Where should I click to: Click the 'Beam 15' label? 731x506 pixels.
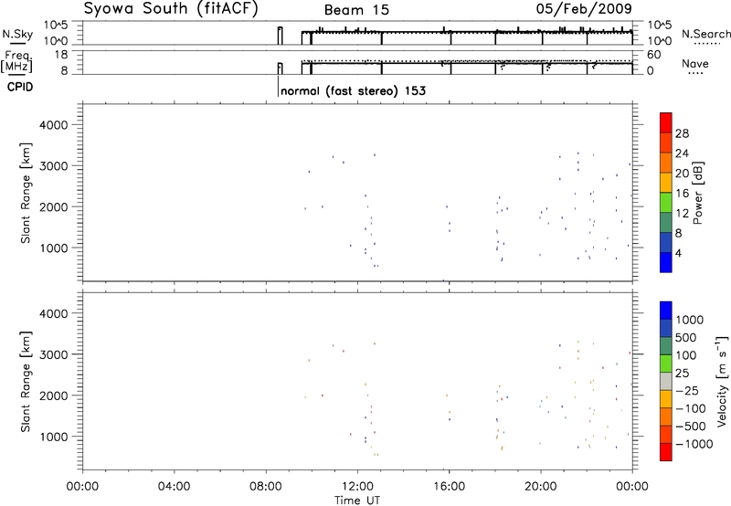356,10
